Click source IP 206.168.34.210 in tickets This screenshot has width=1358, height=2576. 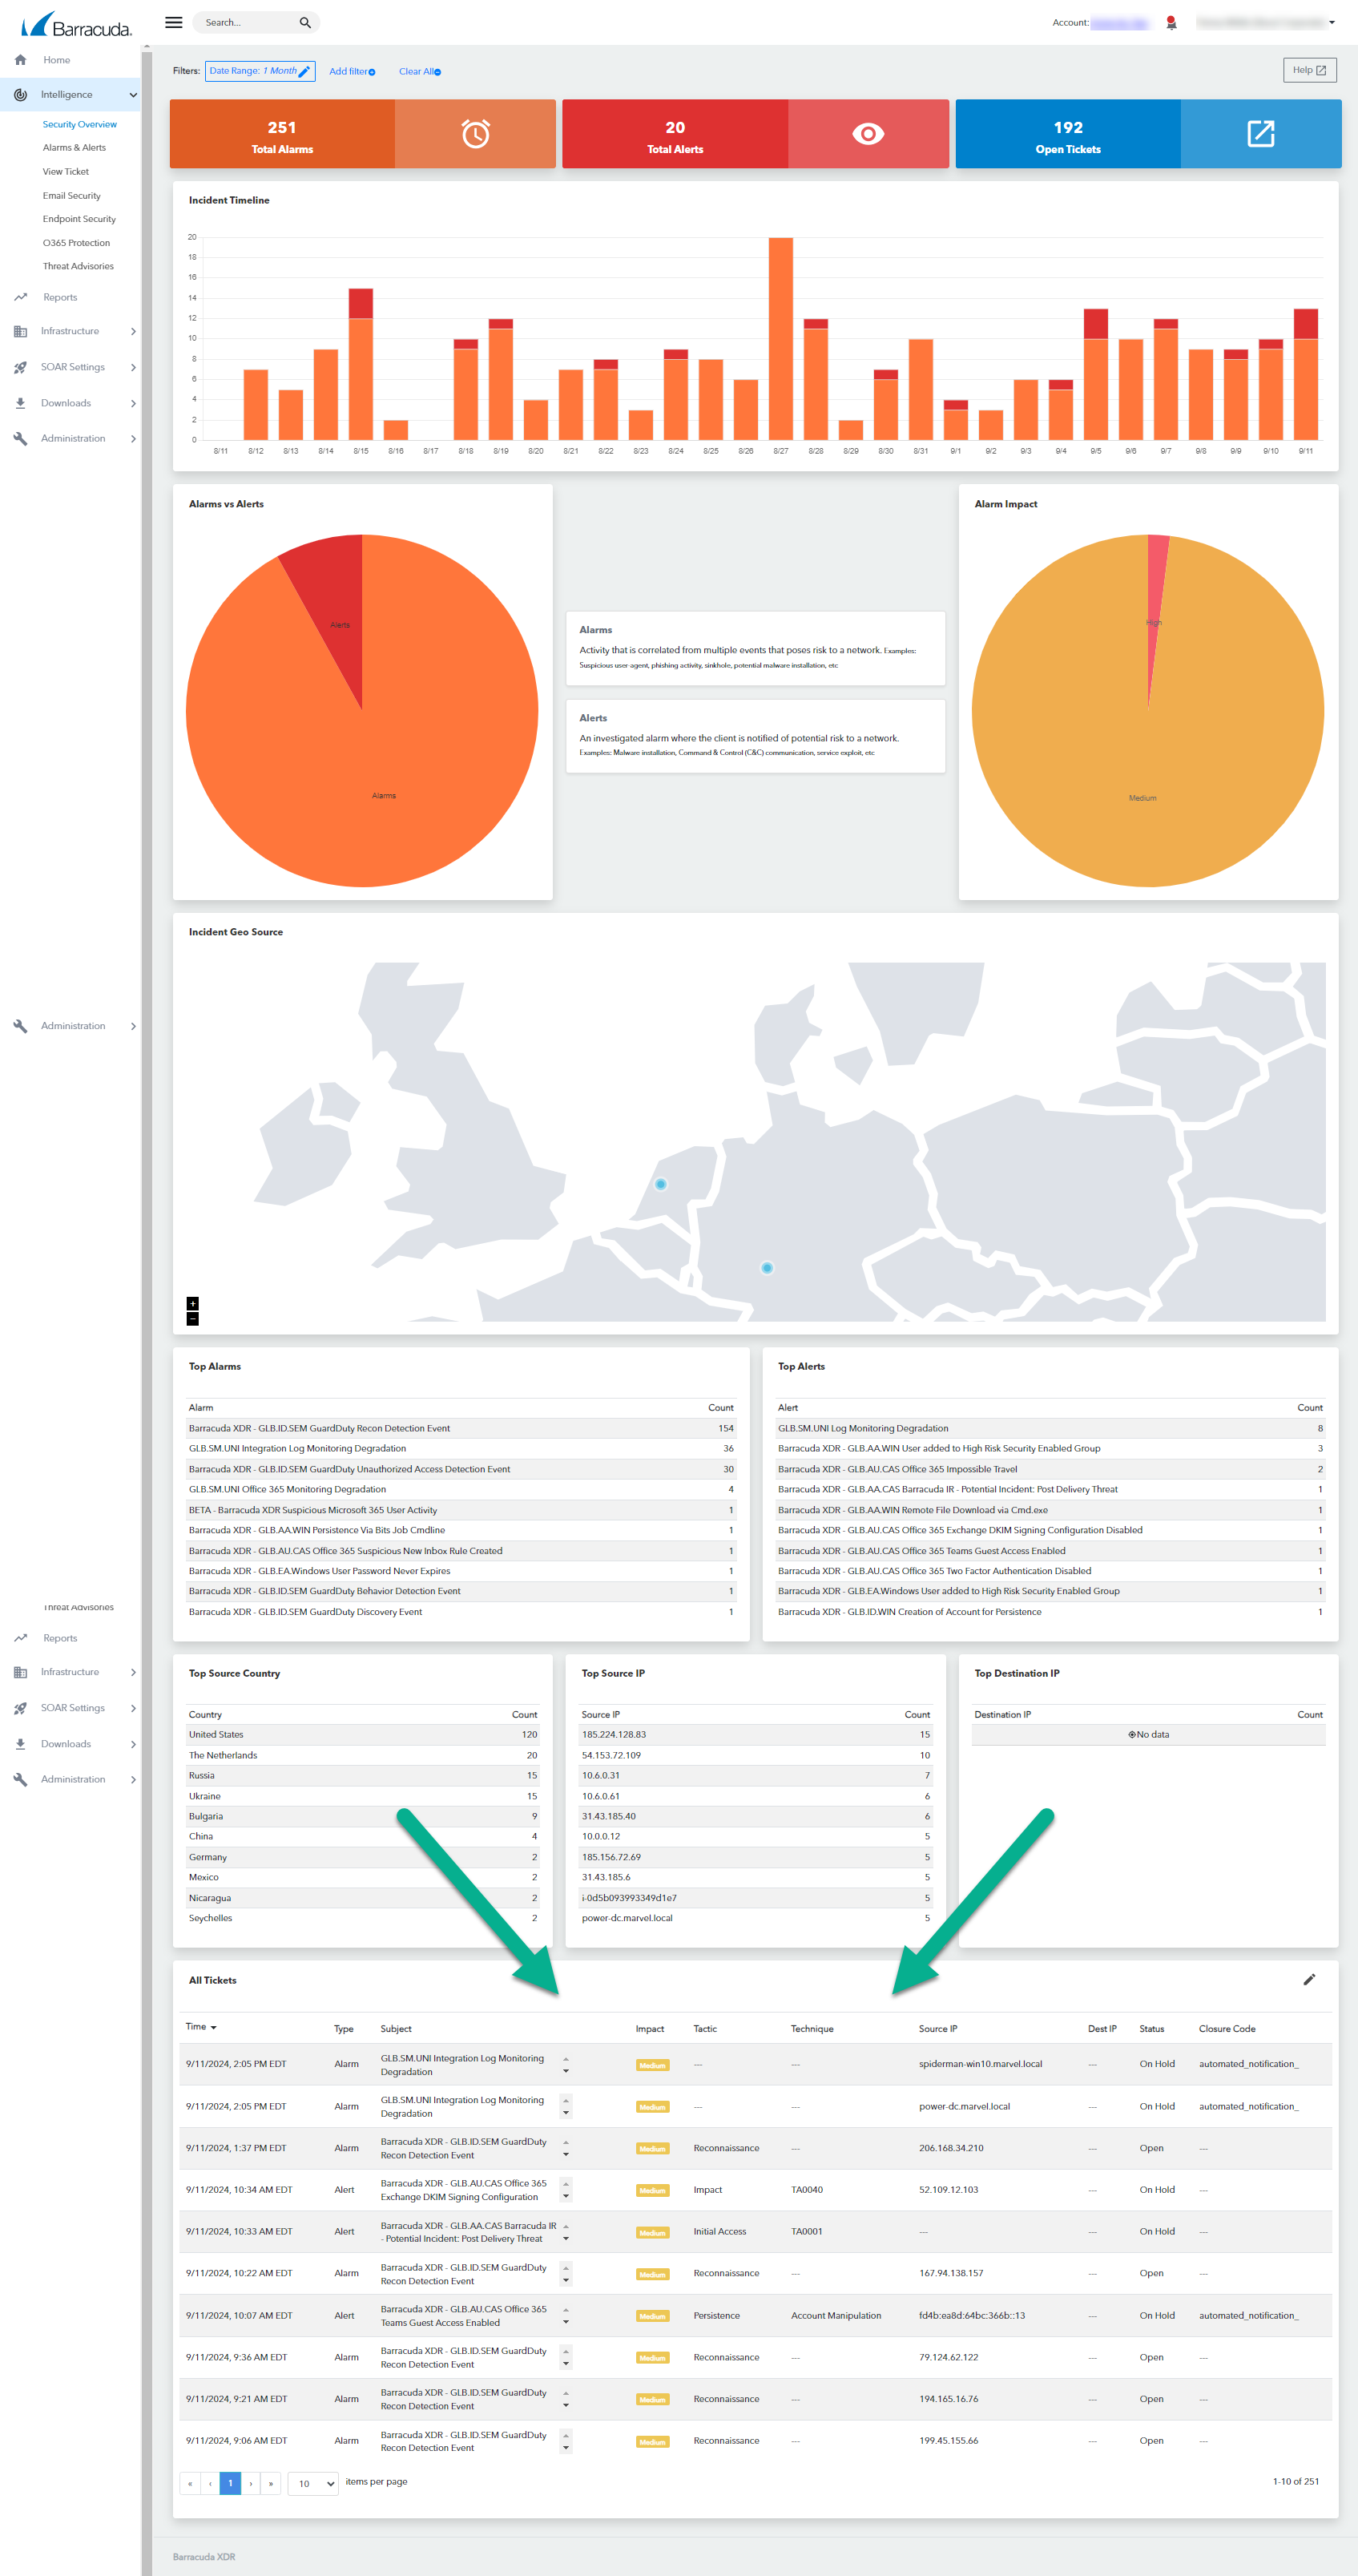coord(950,2148)
